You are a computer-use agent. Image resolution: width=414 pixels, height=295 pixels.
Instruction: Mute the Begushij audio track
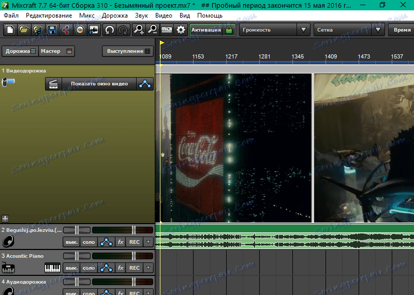[71, 242]
